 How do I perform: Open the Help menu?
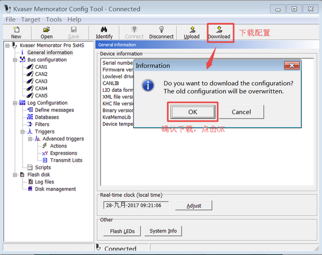(x=75, y=19)
